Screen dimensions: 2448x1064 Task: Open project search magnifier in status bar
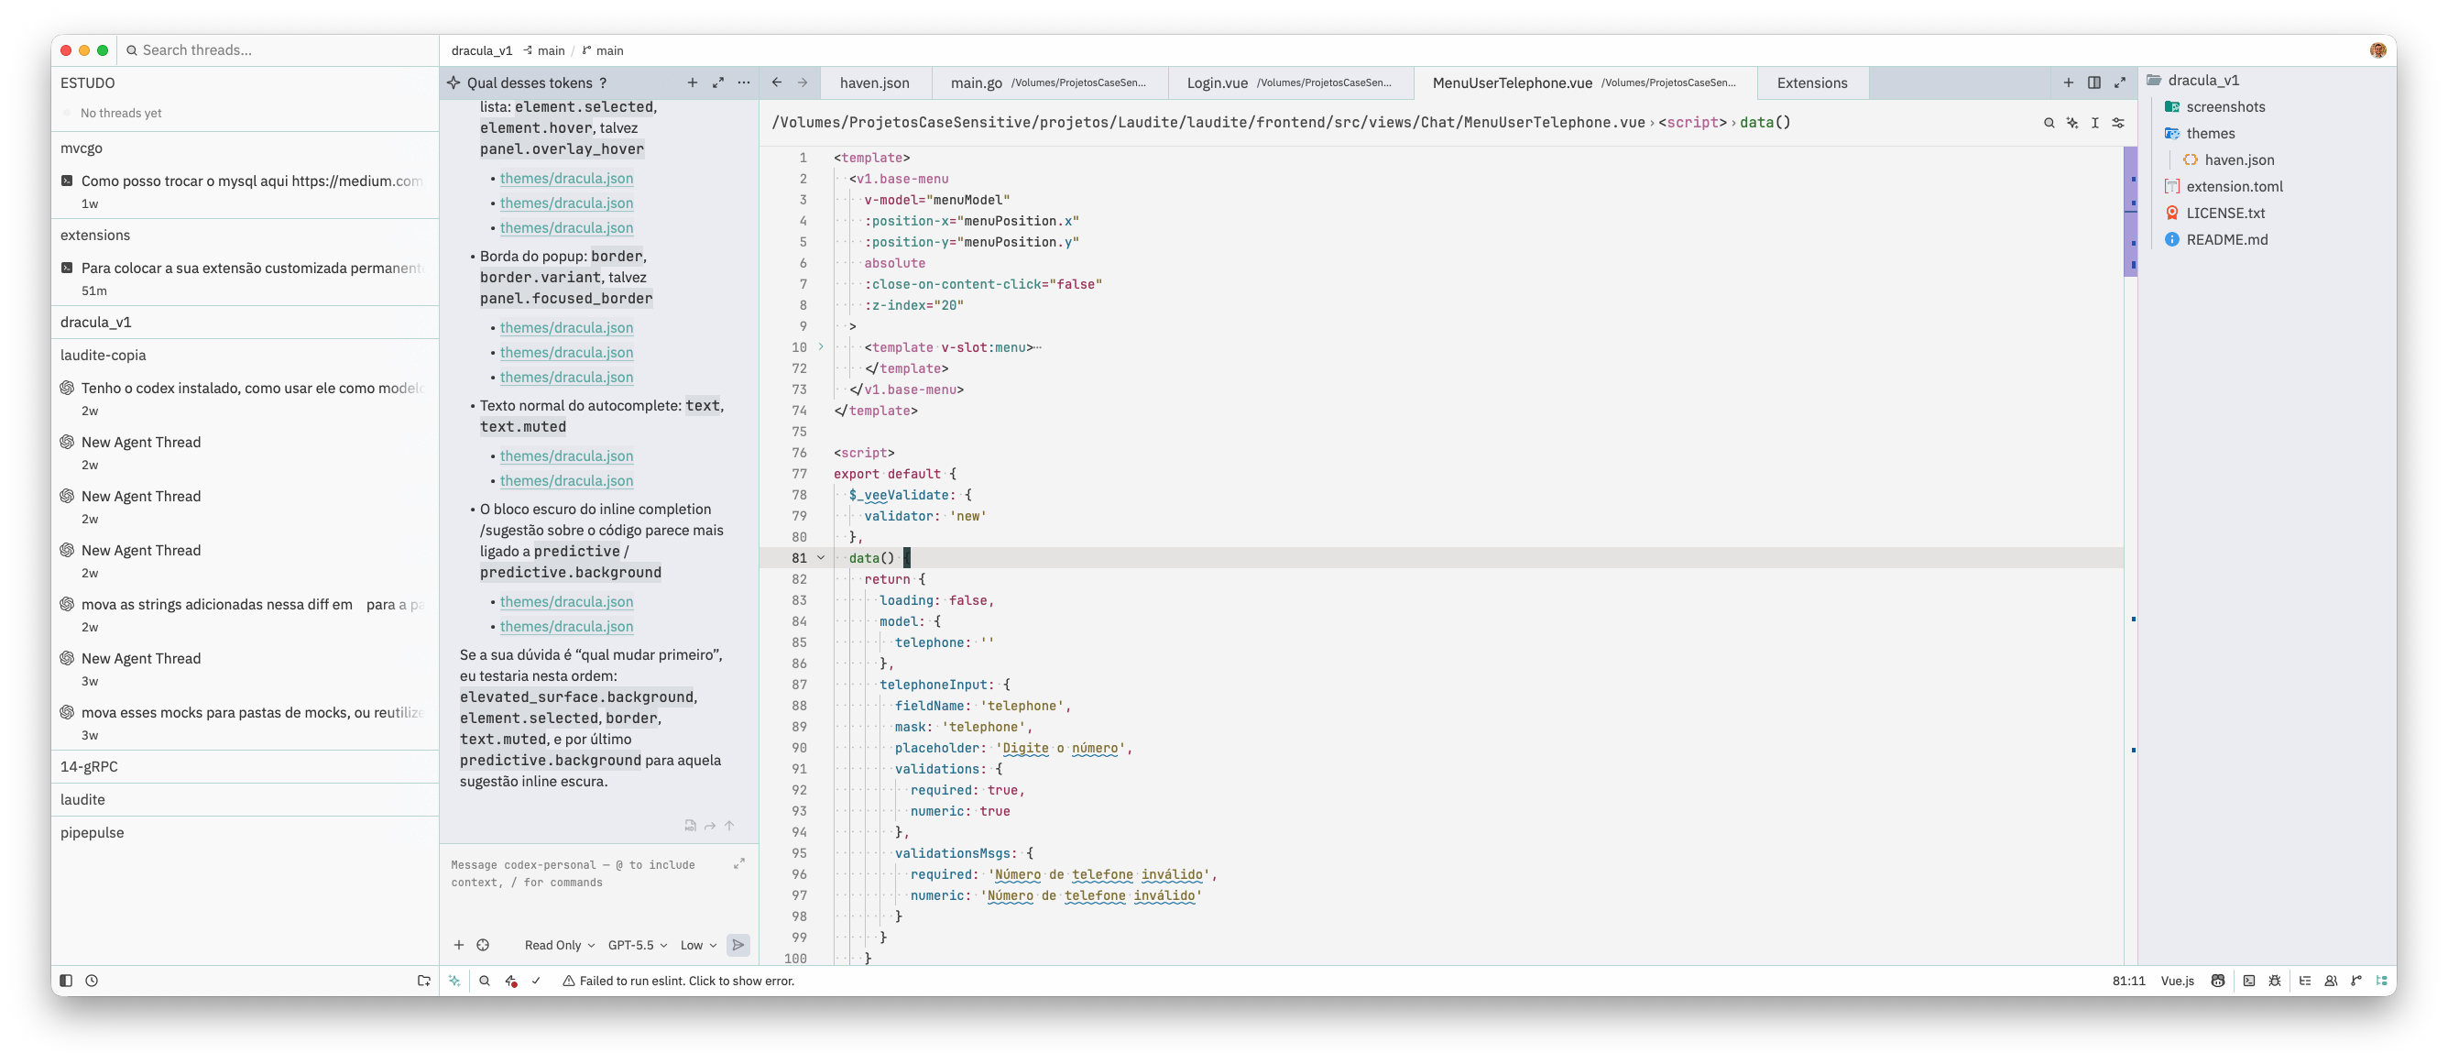click(485, 981)
